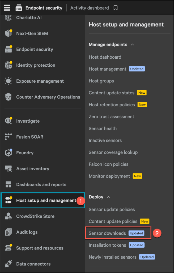
Task: Collapse the Deploy section chevron
Action: click(108, 197)
